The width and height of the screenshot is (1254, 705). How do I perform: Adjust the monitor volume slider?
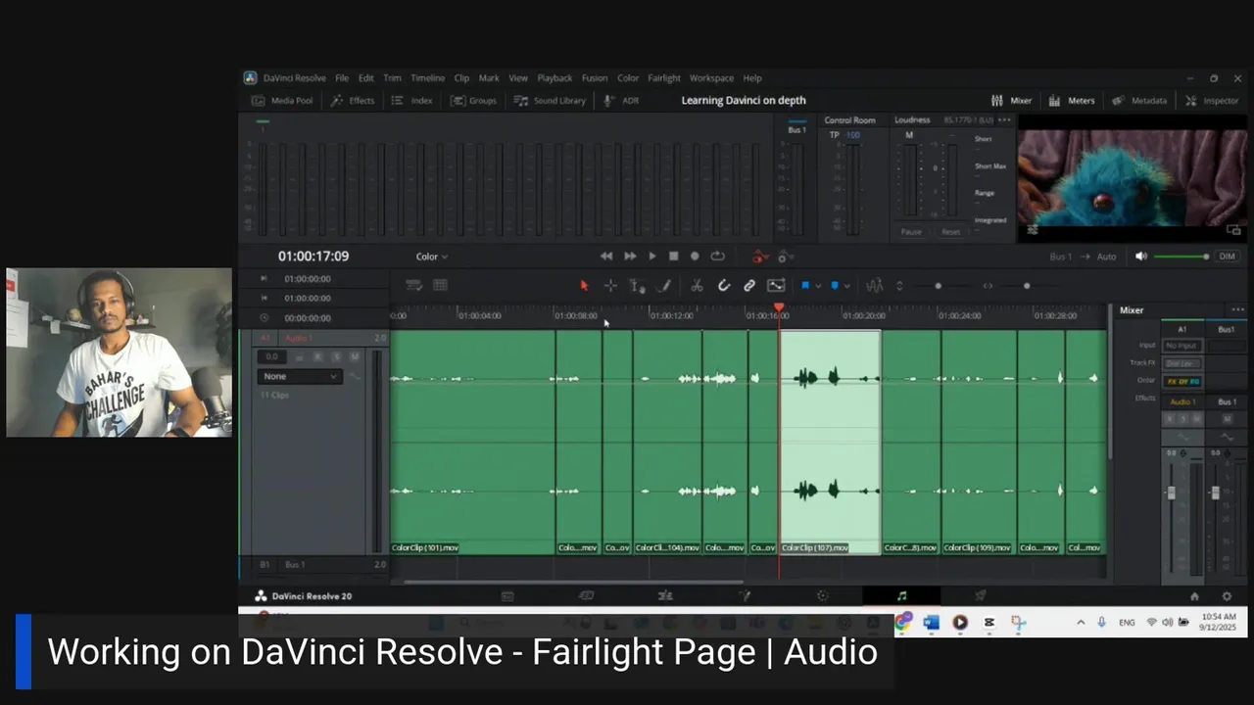1182,257
